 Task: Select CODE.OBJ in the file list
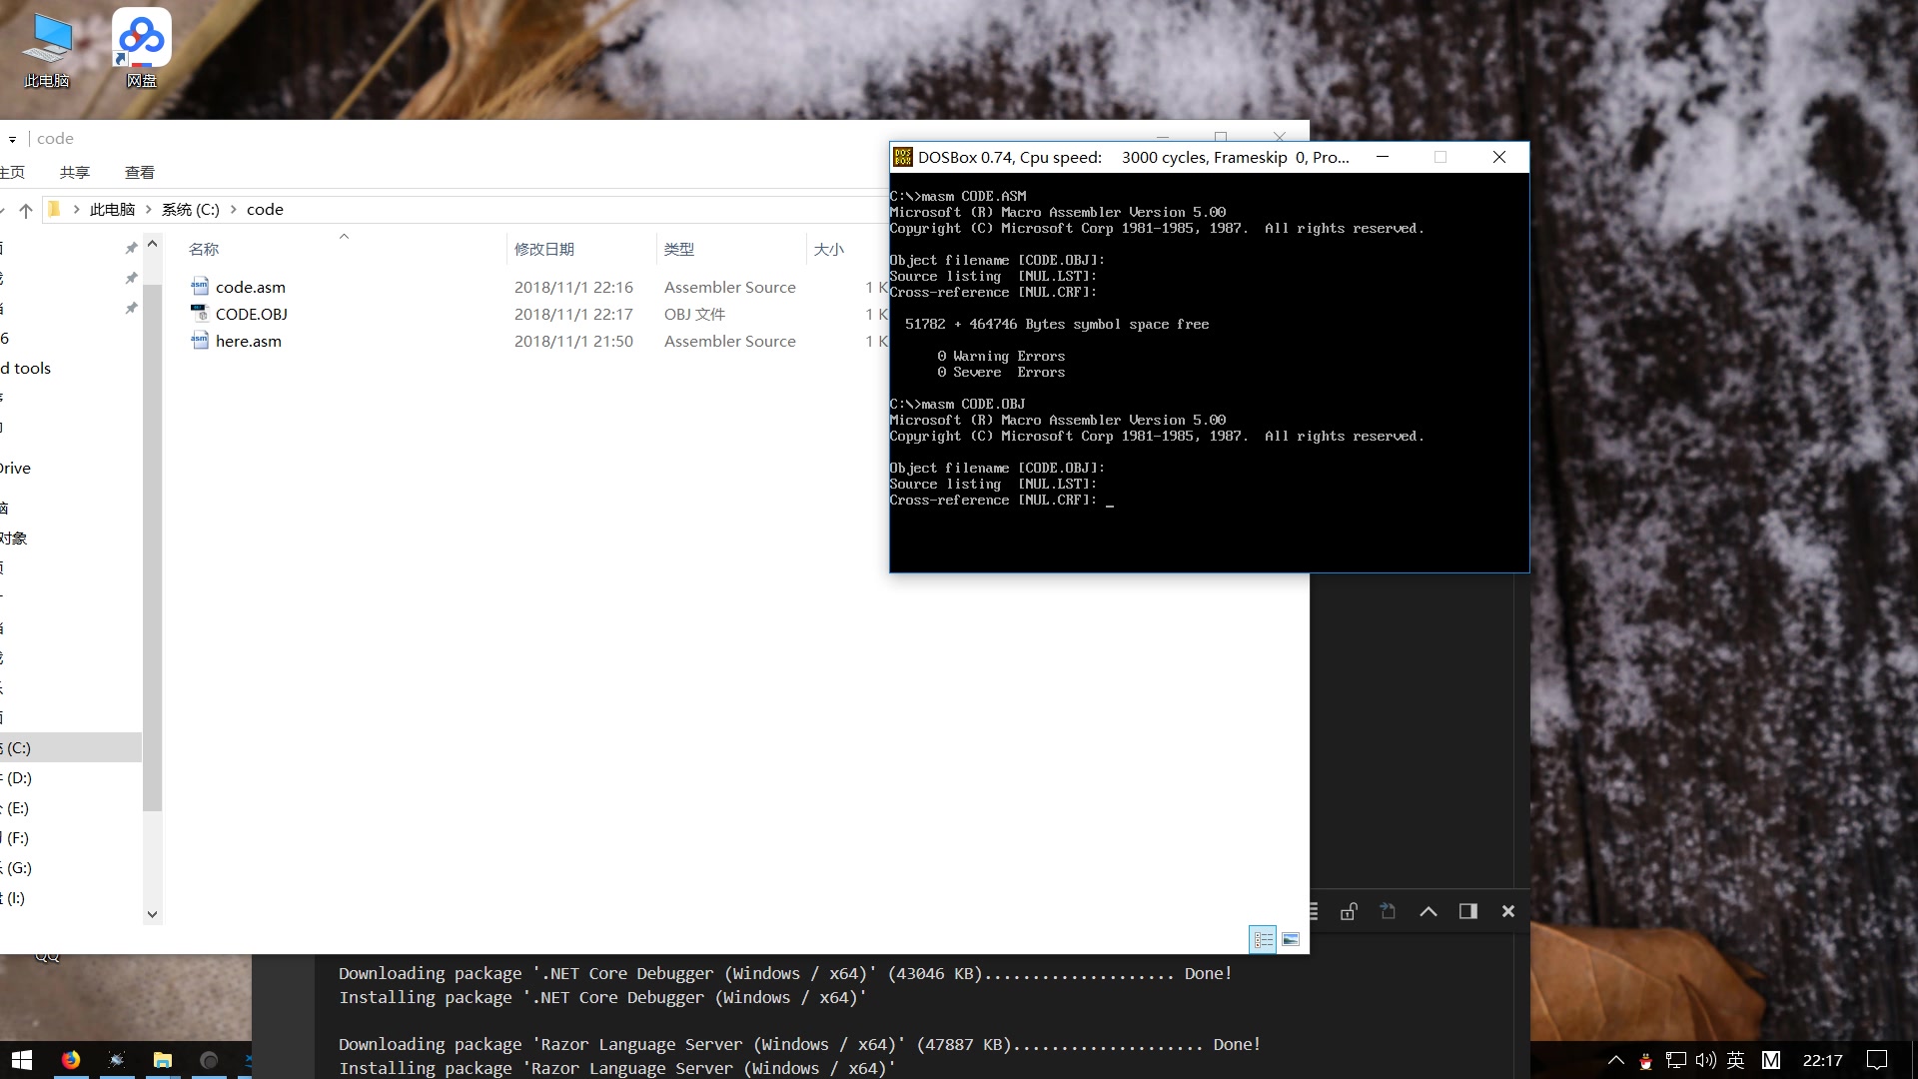click(253, 314)
